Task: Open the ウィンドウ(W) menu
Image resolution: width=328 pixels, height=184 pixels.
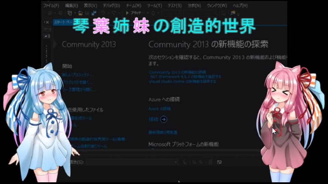Action: [x=217, y=6]
